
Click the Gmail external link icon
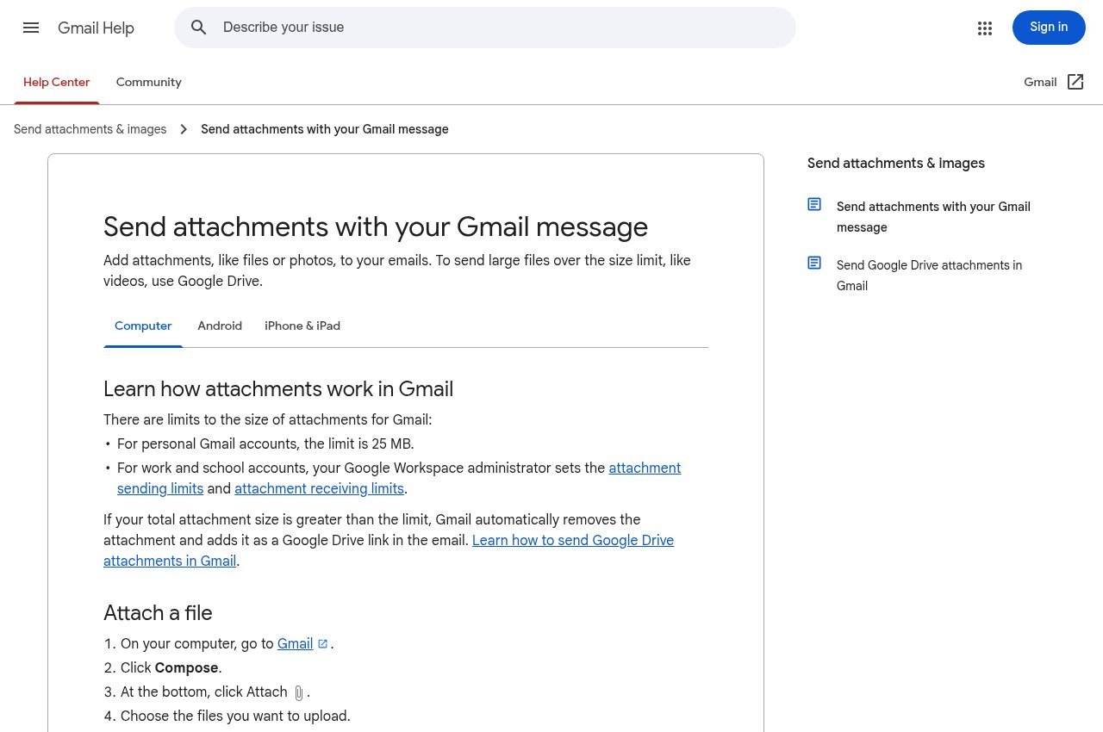pos(1075,82)
